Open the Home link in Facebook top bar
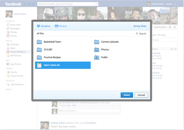The height and width of the screenshot is (130, 184). (169, 4)
